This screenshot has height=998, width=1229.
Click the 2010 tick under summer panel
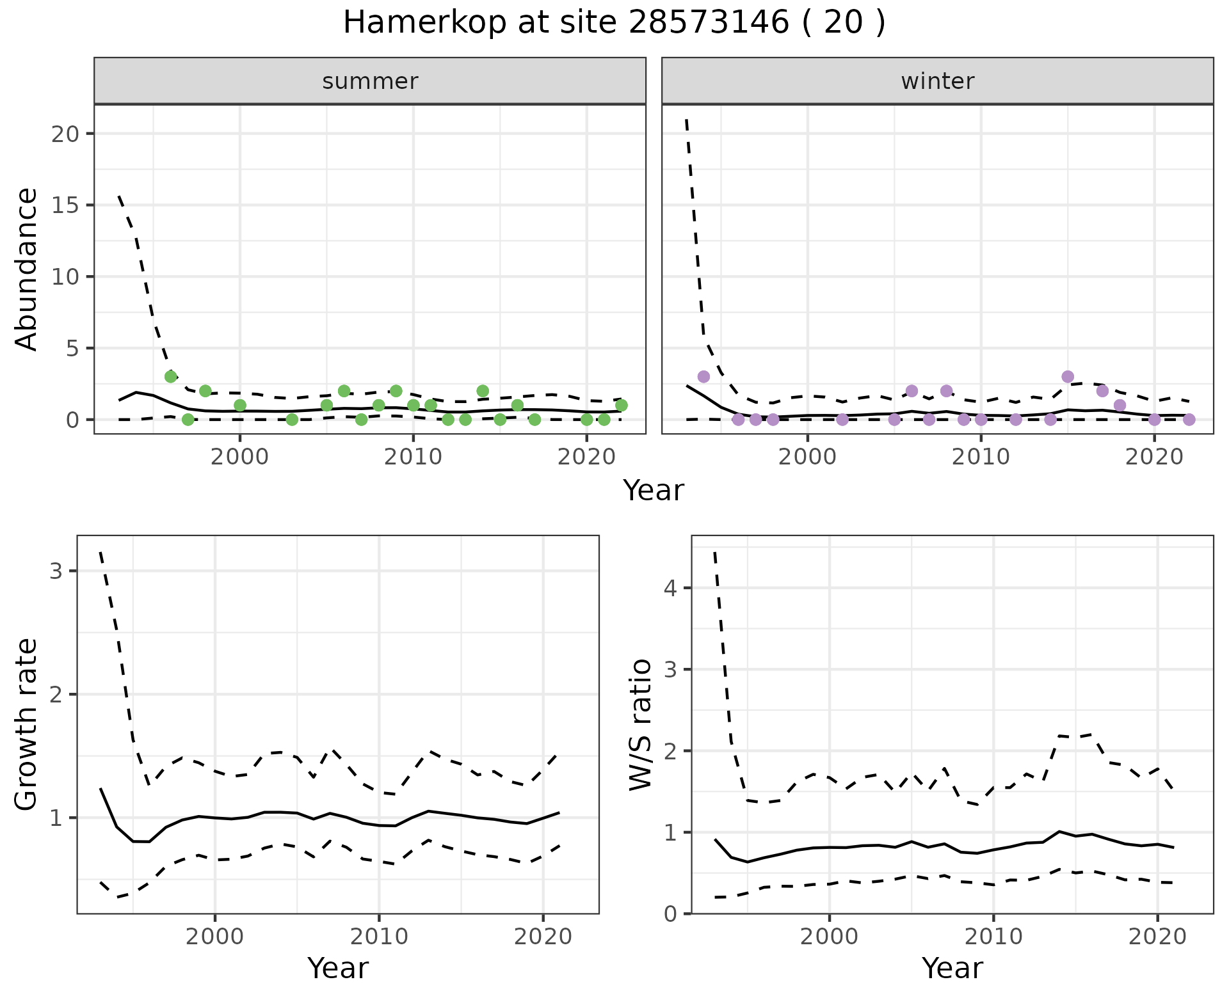click(413, 457)
